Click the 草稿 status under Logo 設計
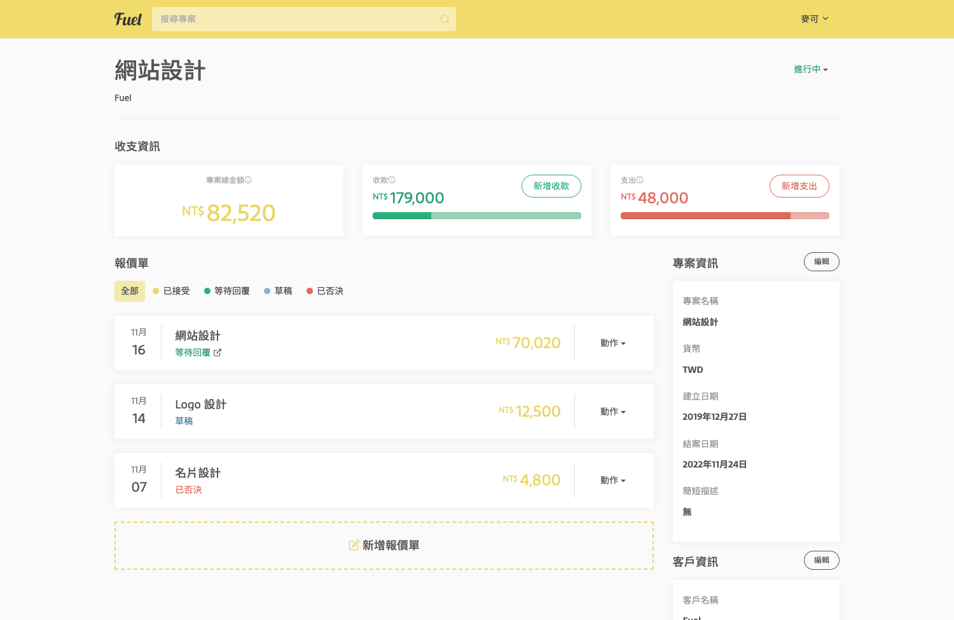Viewport: 954px width, 620px height. pos(184,421)
